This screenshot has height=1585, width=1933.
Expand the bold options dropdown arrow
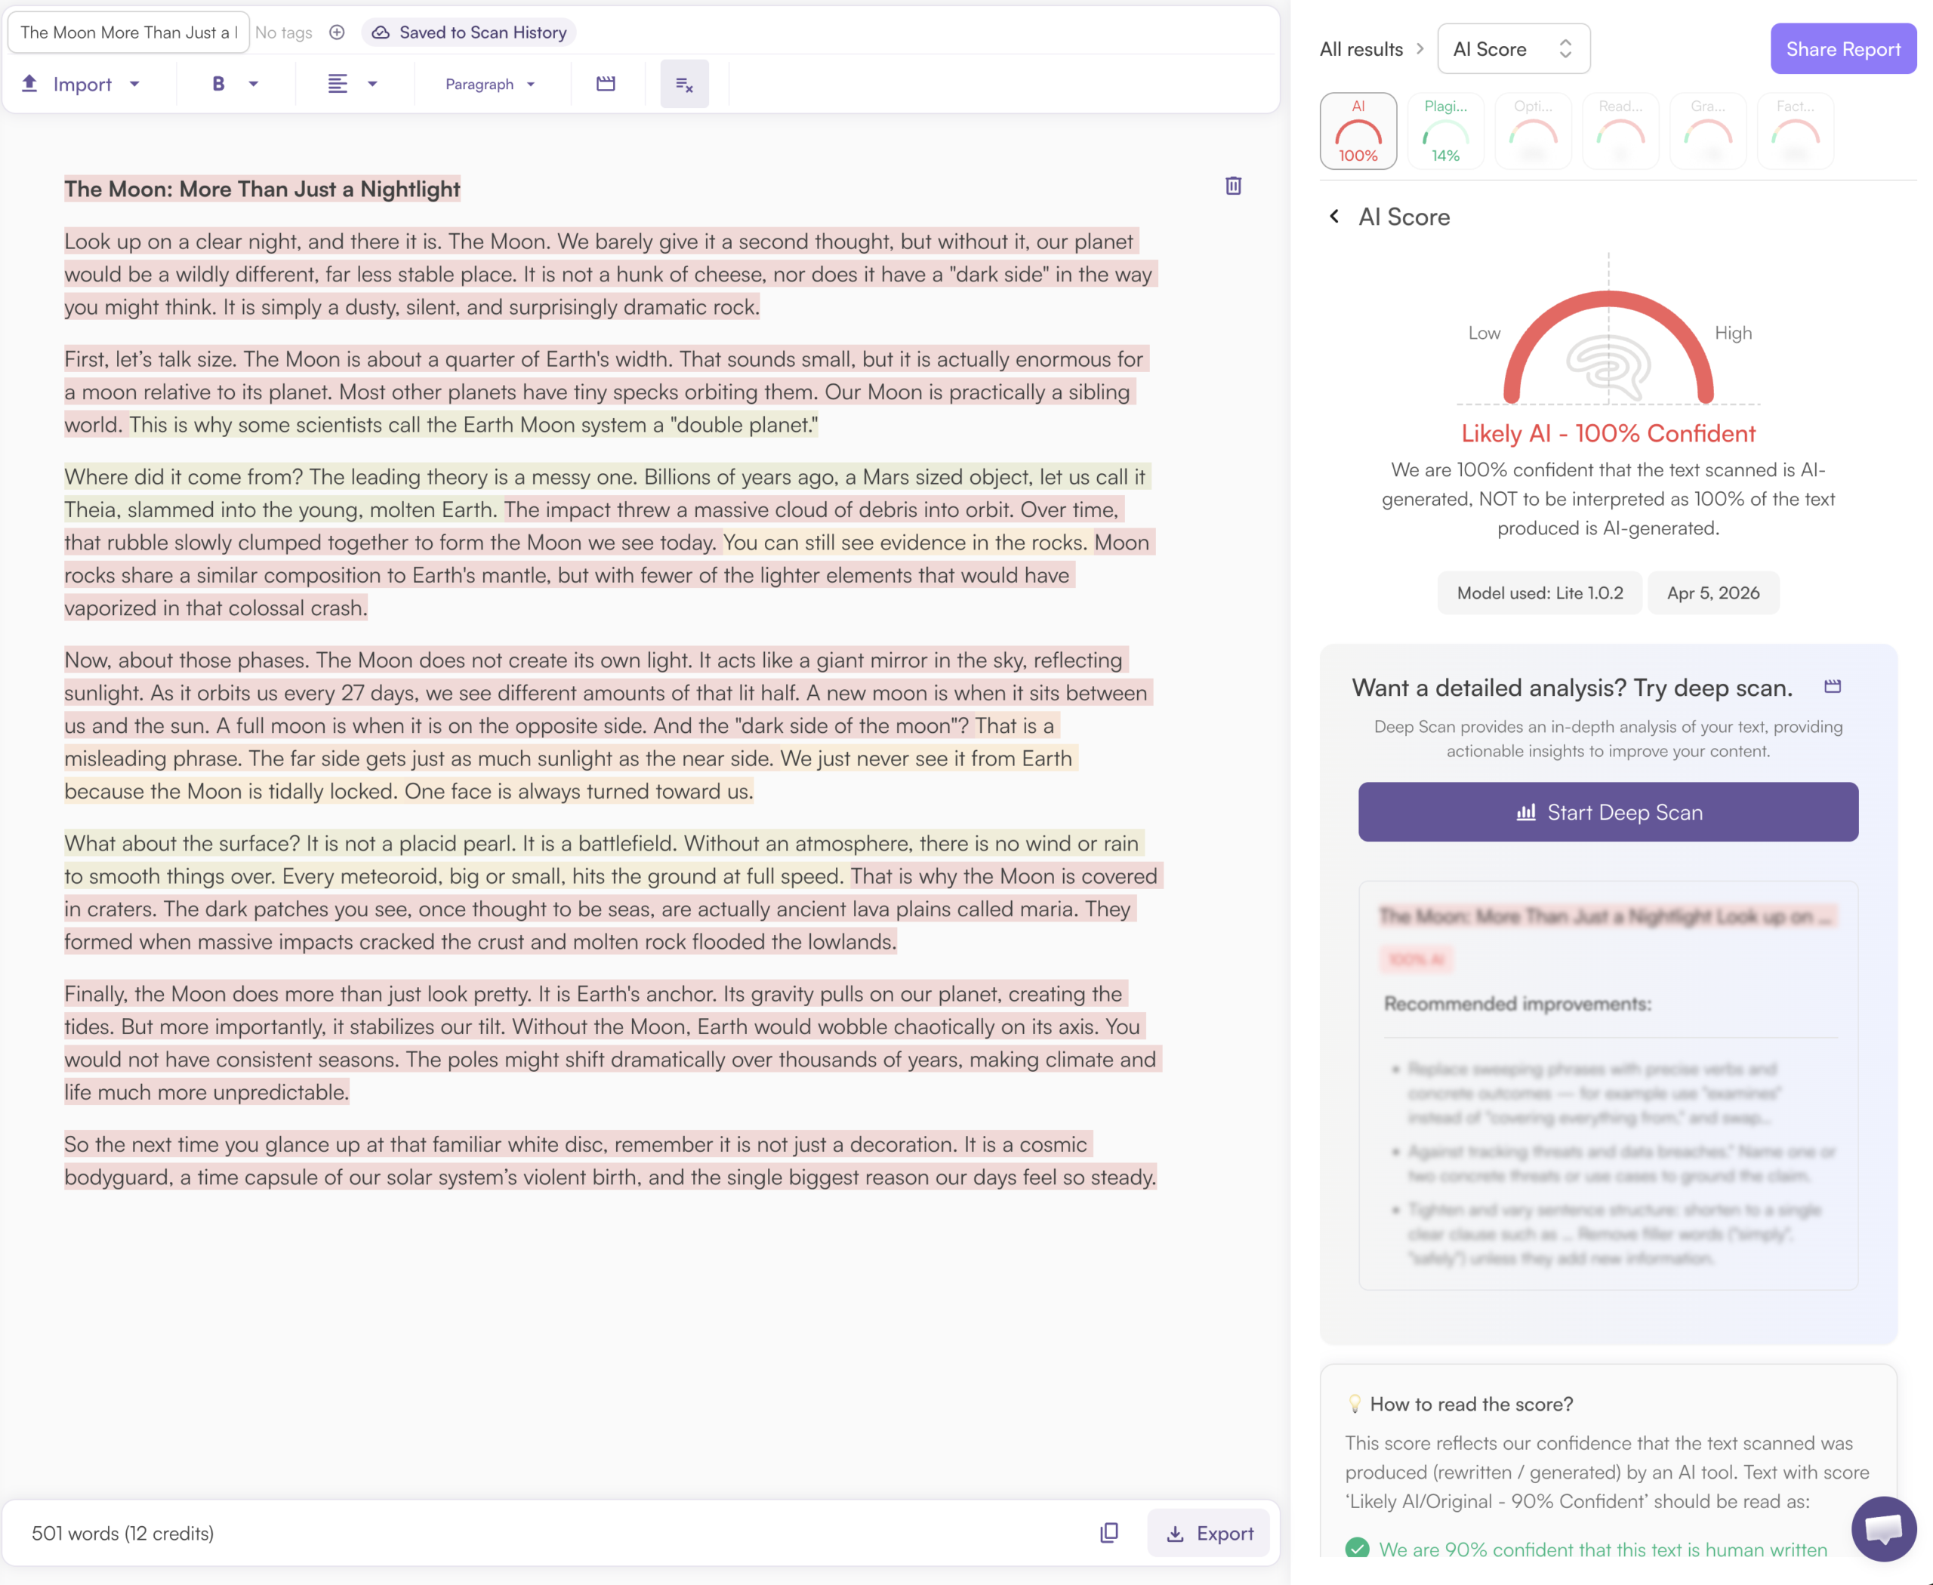254,84
